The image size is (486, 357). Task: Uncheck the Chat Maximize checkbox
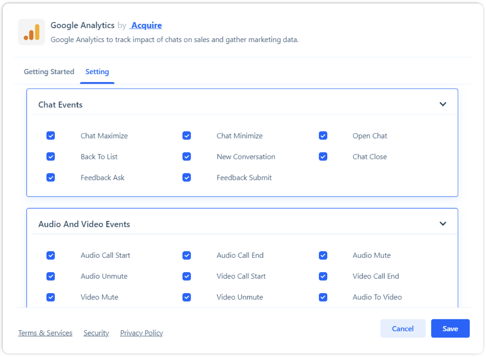coord(50,136)
